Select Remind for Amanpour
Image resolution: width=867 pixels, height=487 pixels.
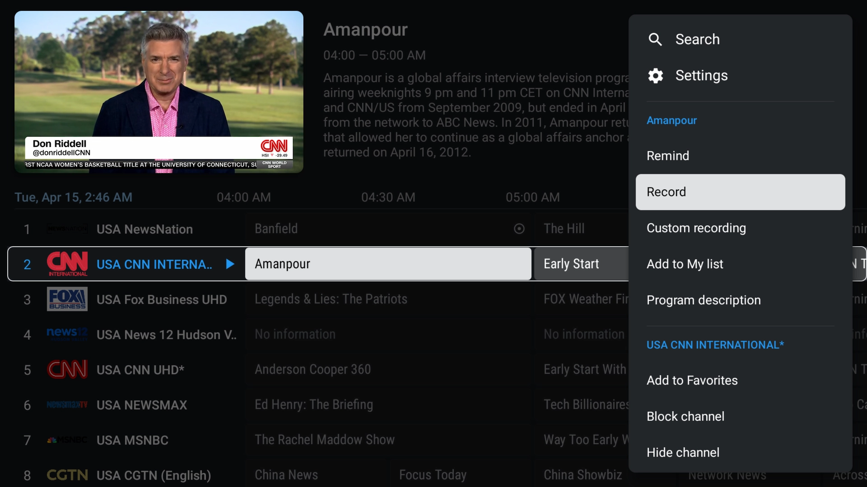tap(741, 156)
